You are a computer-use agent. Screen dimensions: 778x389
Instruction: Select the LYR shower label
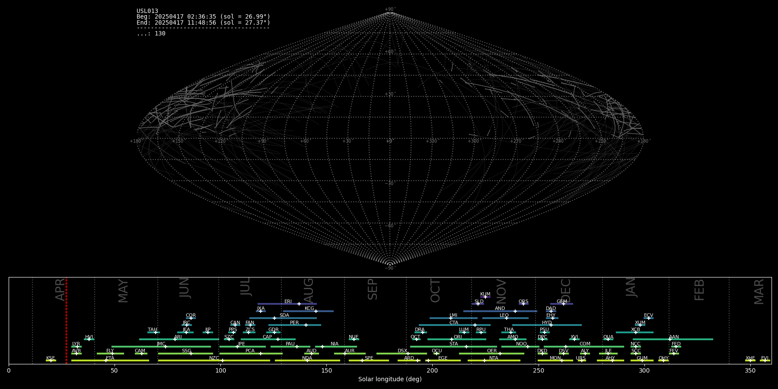[x=76, y=344]
